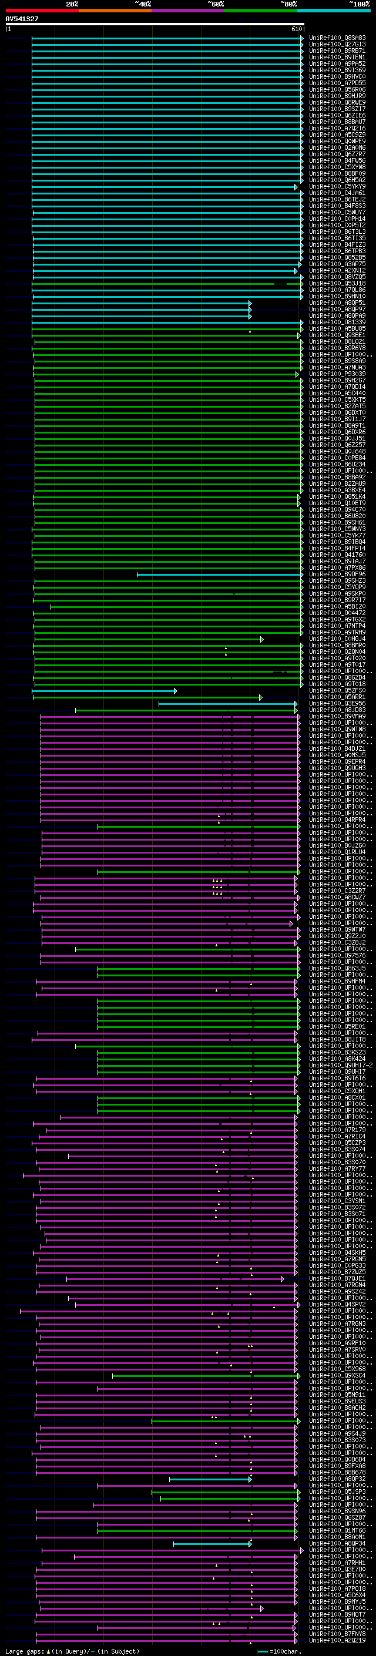
Task: Click the UniRef100_Q41760 label
Action: 337,555
